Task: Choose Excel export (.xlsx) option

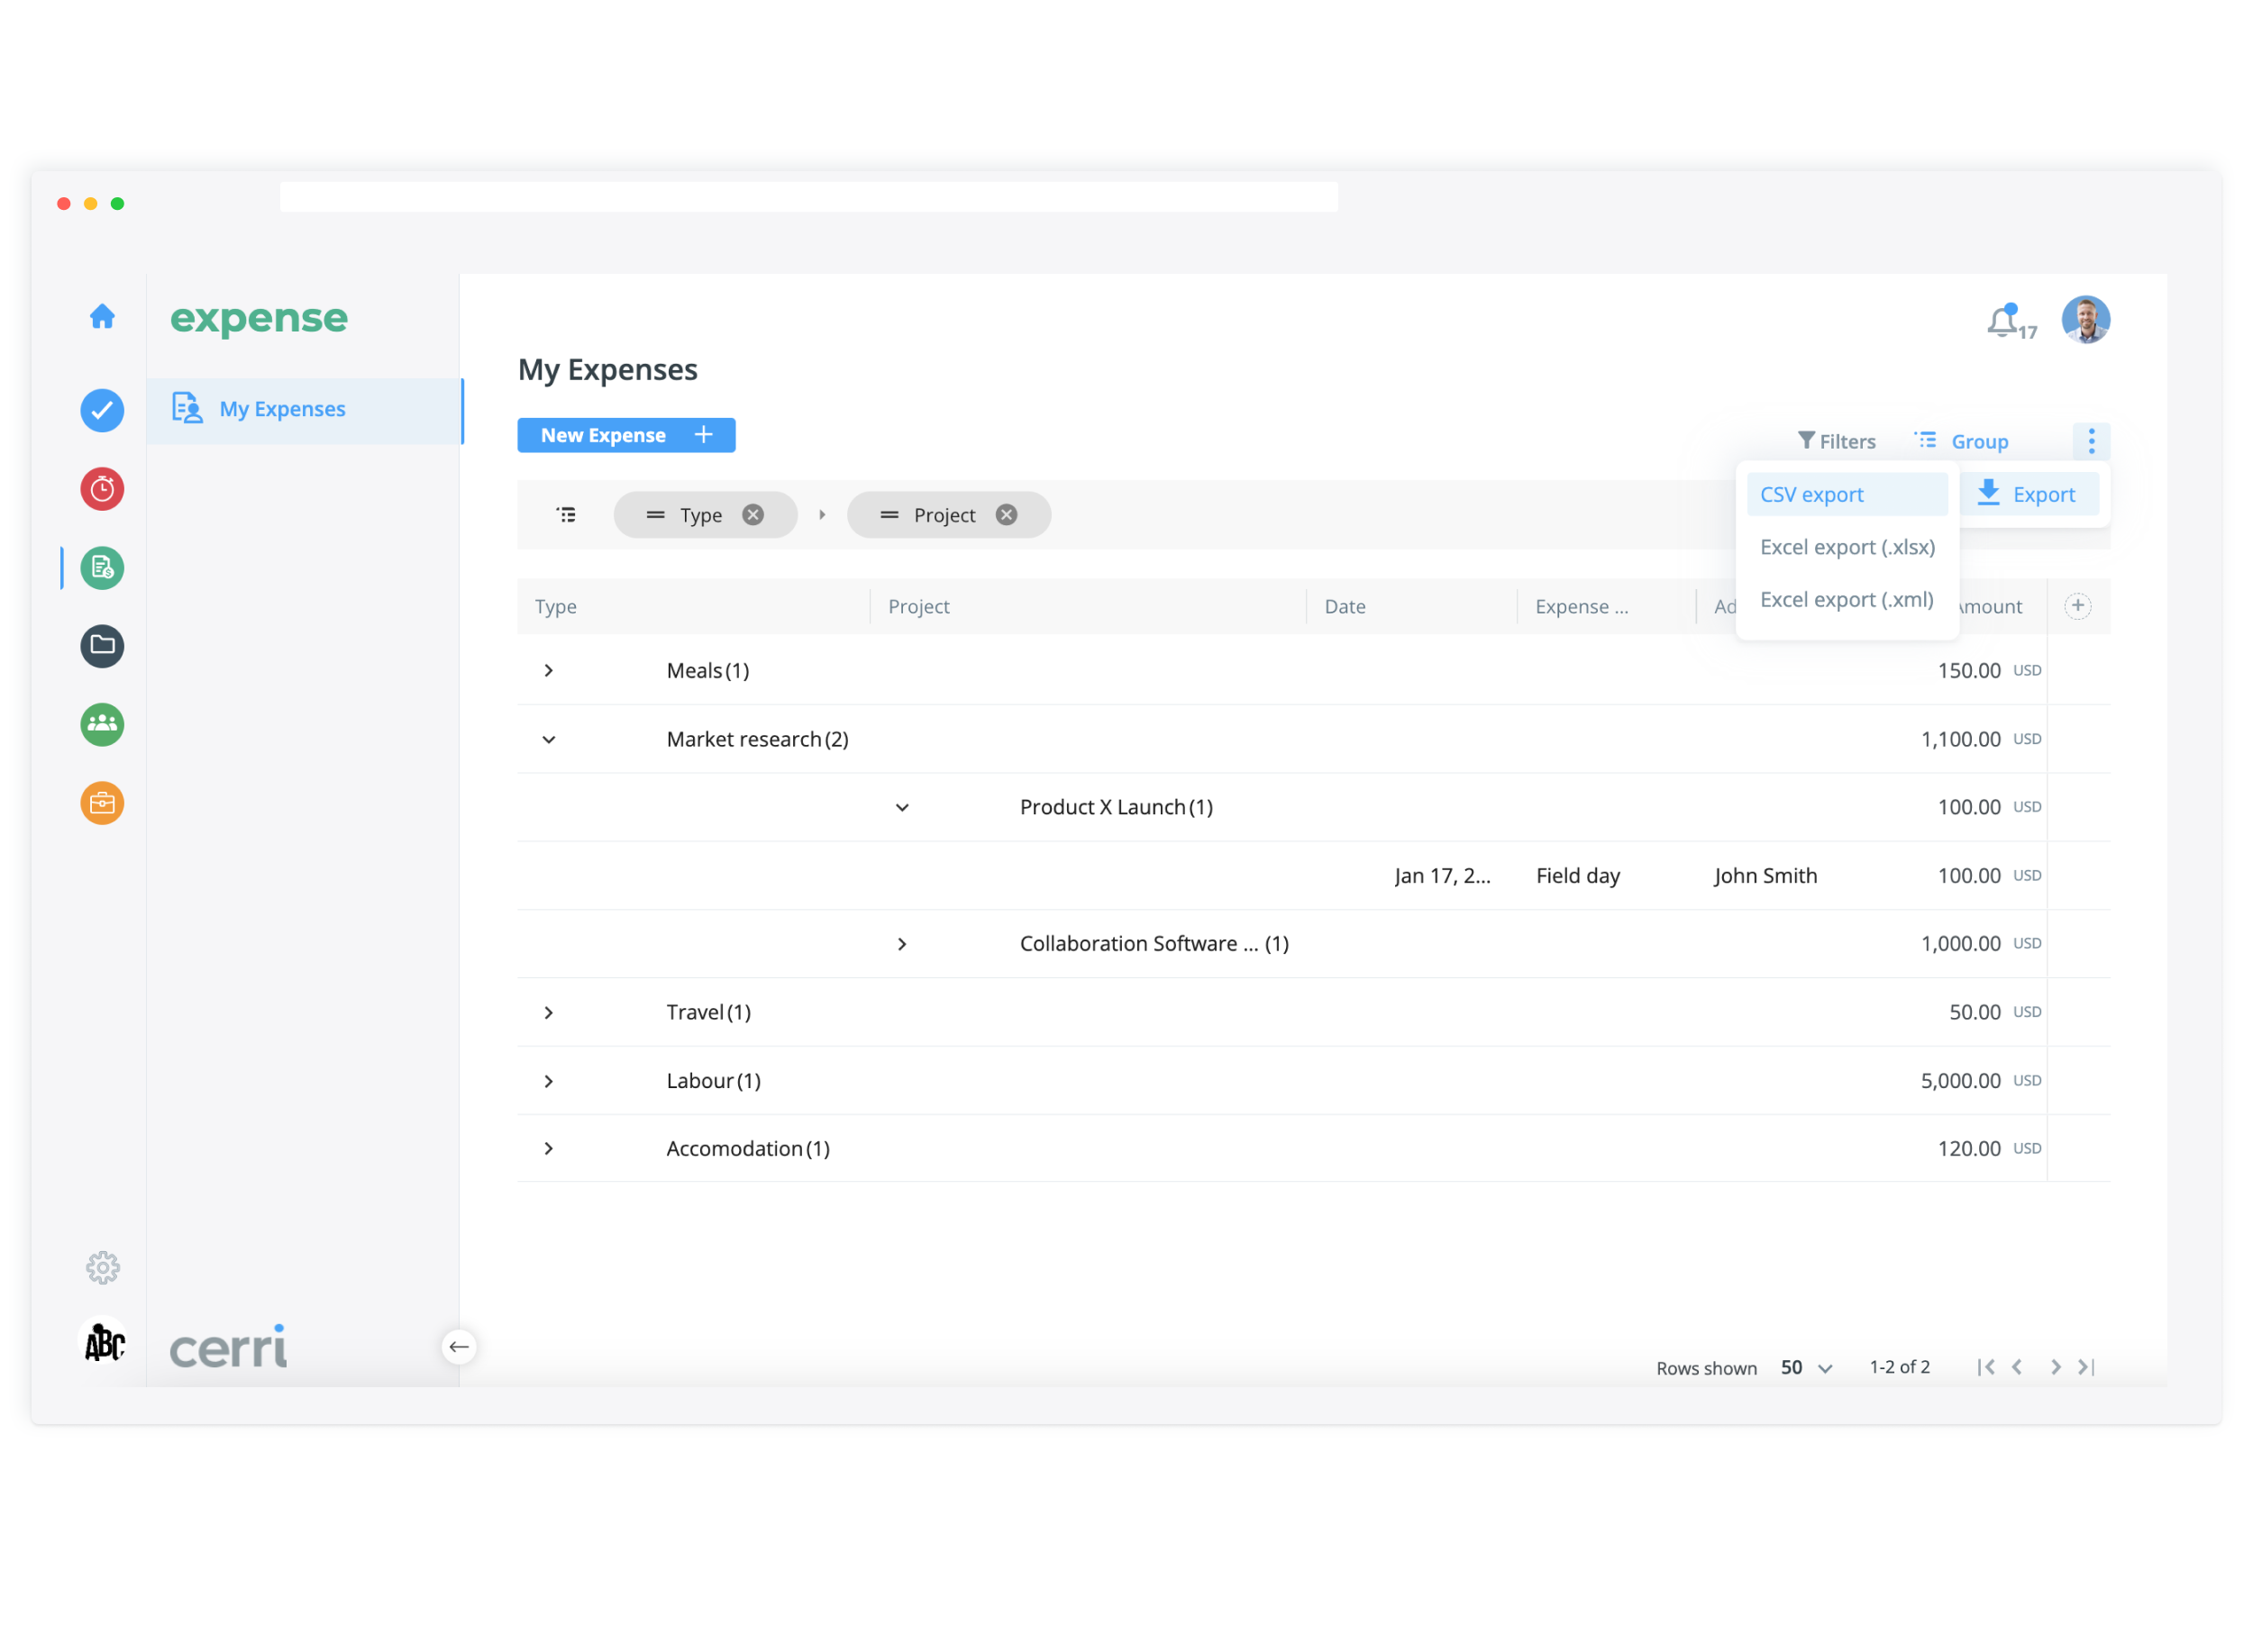Action: pos(1849,547)
